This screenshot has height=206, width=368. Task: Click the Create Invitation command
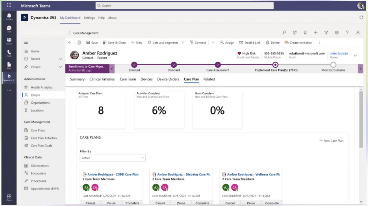click(x=298, y=43)
